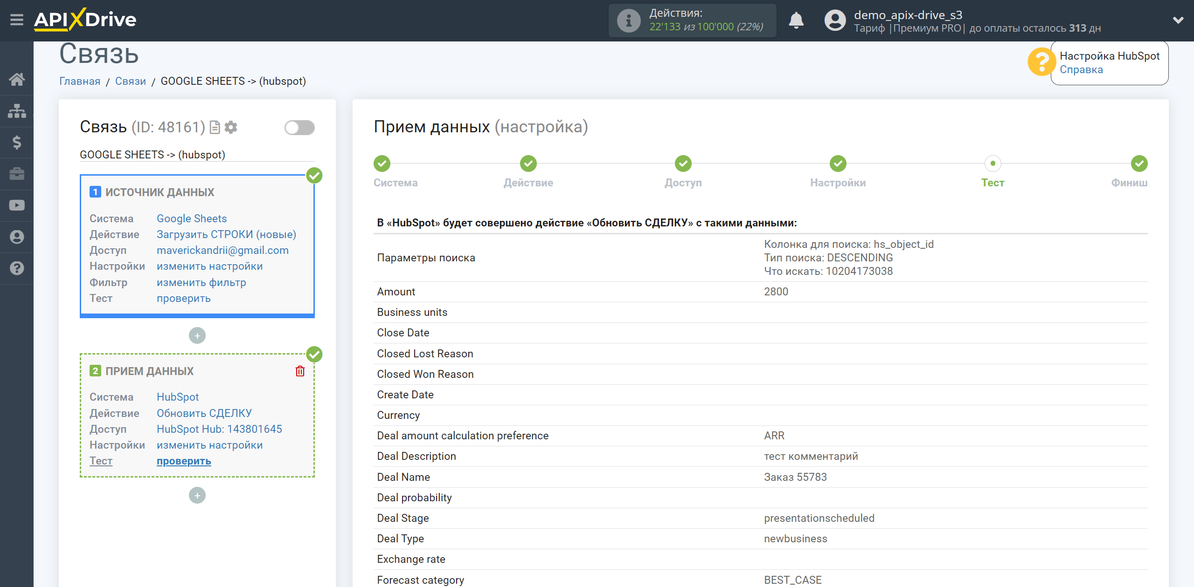Go to Финиш wizard step
1194x587 pixels.
[1139, 164]
